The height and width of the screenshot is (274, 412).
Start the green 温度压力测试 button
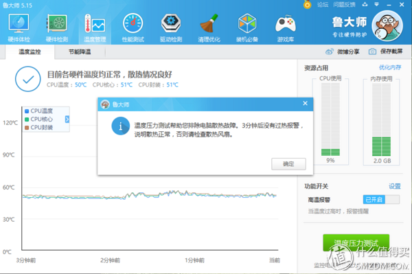pos(356,243)
